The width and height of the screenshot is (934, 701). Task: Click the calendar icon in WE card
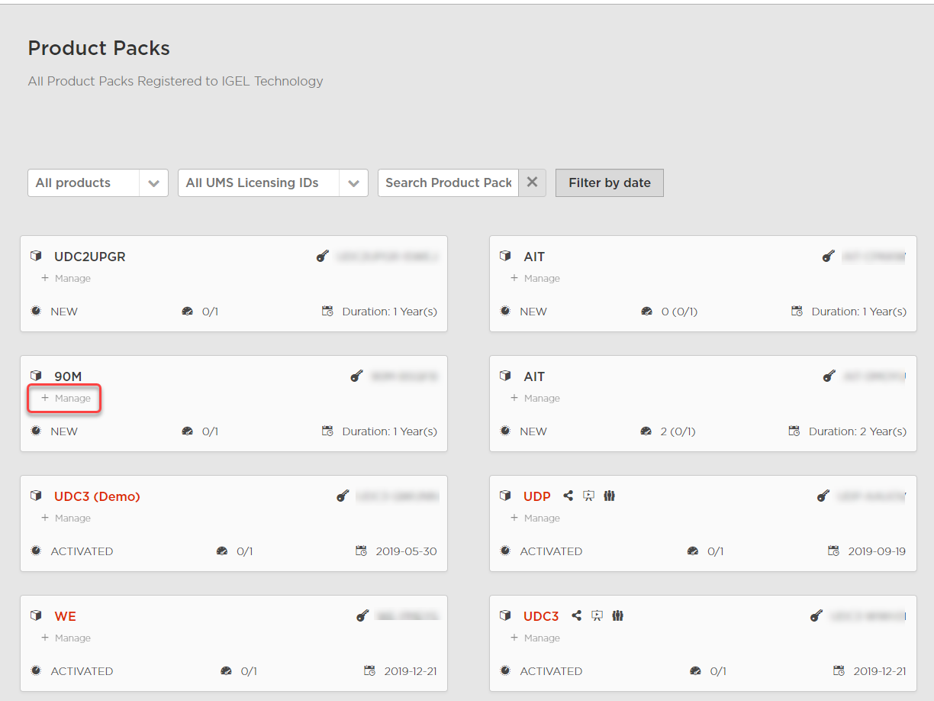coord(369,671)
